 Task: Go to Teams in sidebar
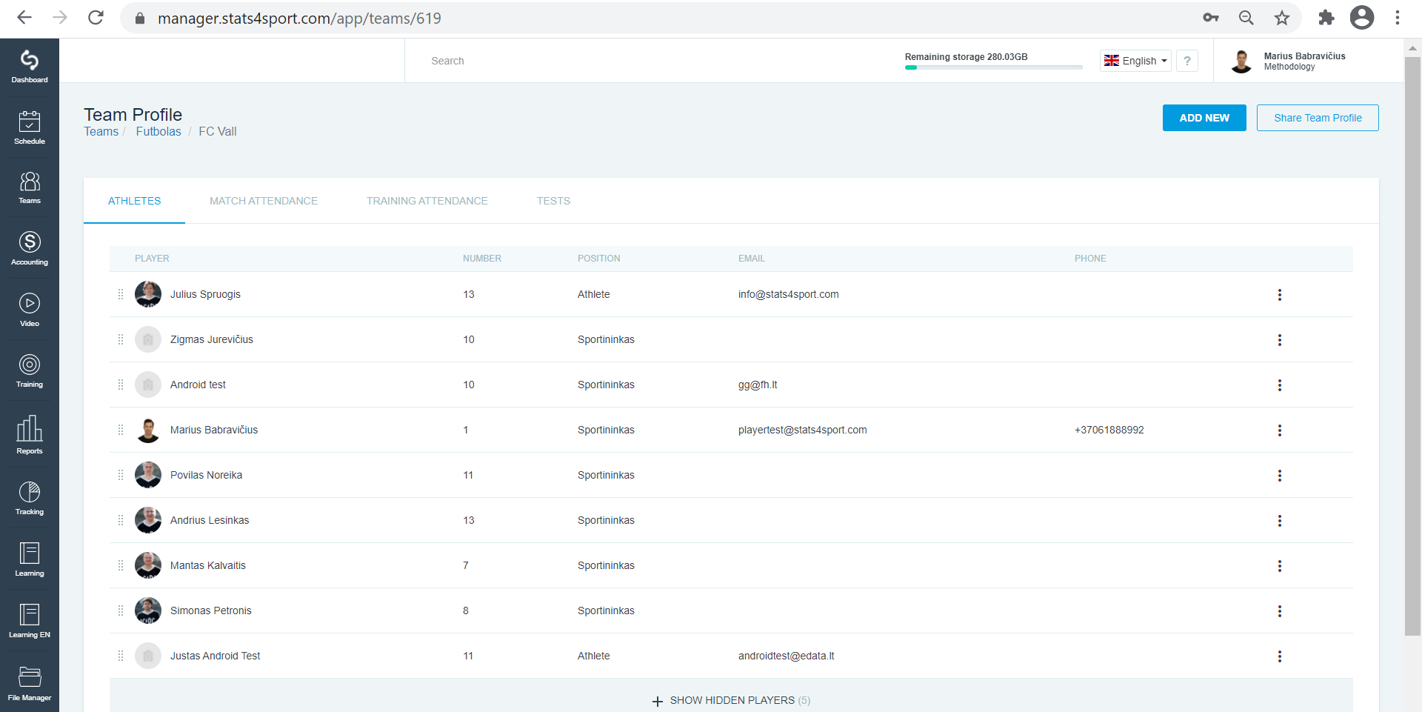point(30,187)
